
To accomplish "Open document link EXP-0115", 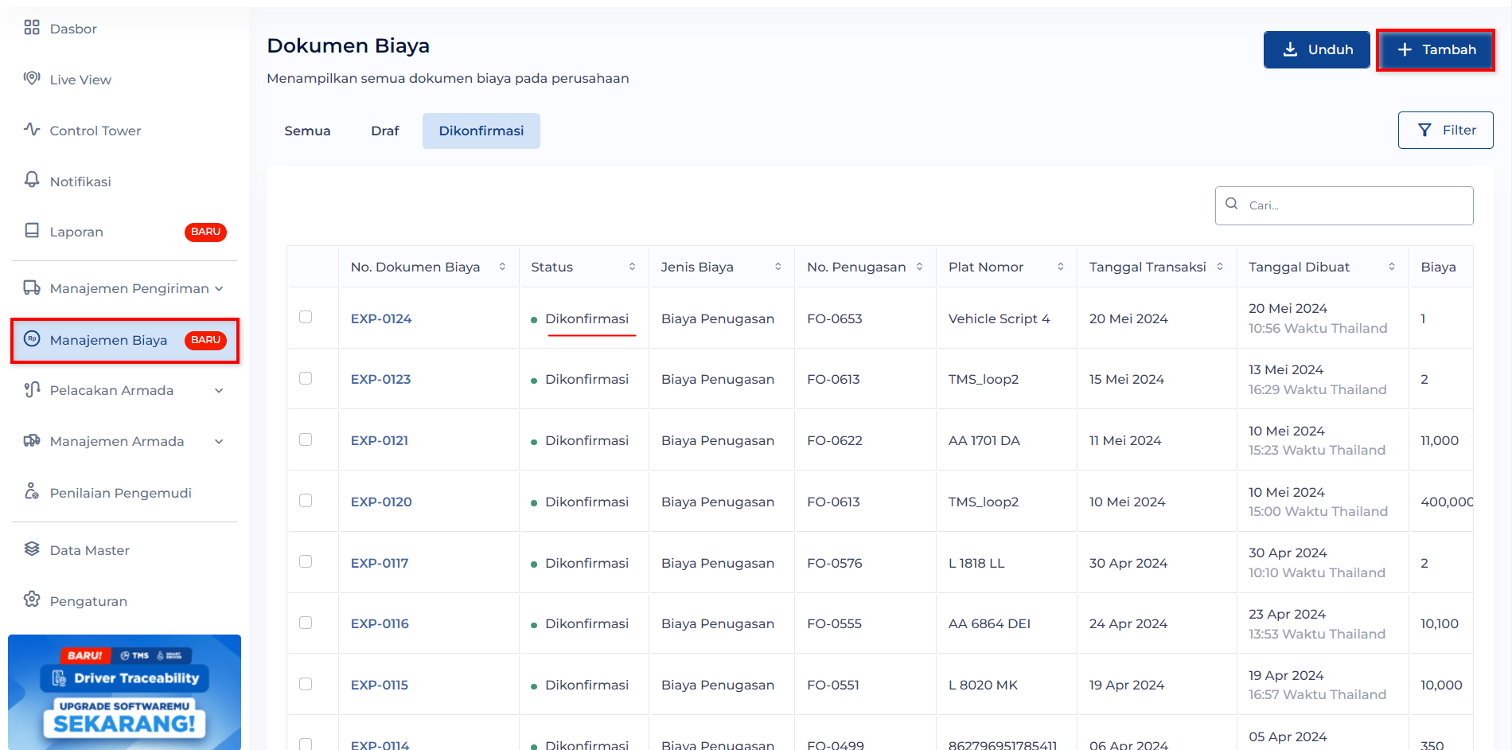I will coord(380,685).
